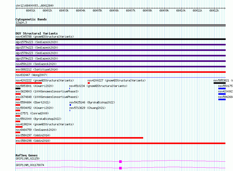Open variant nsv832447 (Wong2007)
This screenshot has width=233, height=171.
31,75
